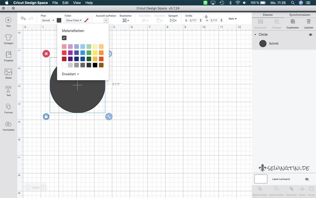The height and width of the screenshot is (198, 316).
Task: Open the Mehr dropdown
Action: click(233, 19)
